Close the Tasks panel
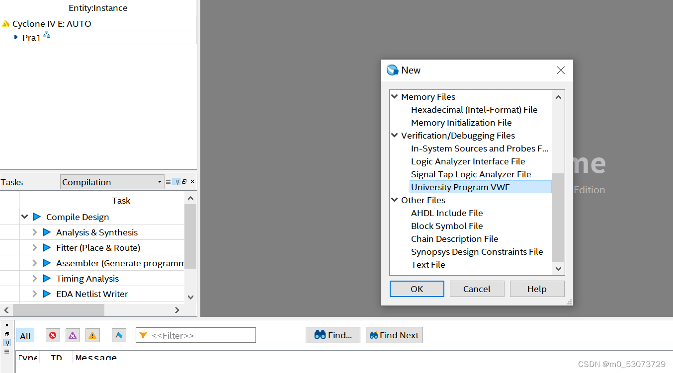673x373 pixels. click(192, 182)
